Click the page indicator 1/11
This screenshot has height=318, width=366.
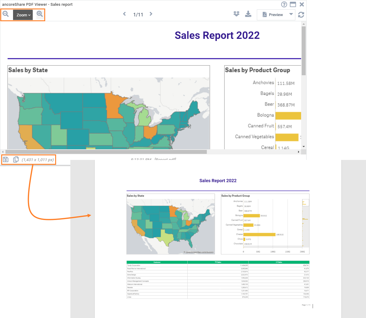138,15
